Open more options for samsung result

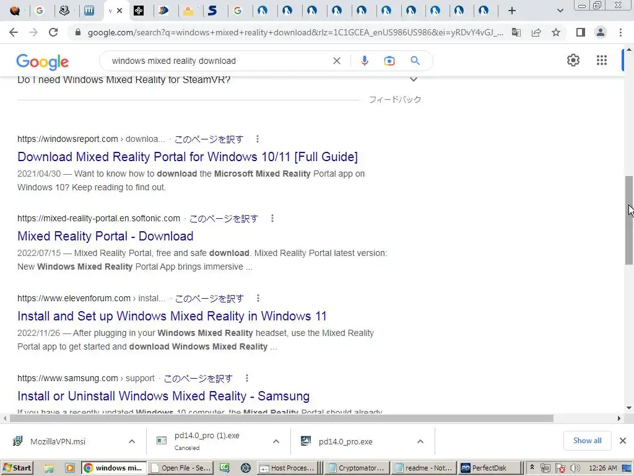pyautogui.click(x=246, y=378)
